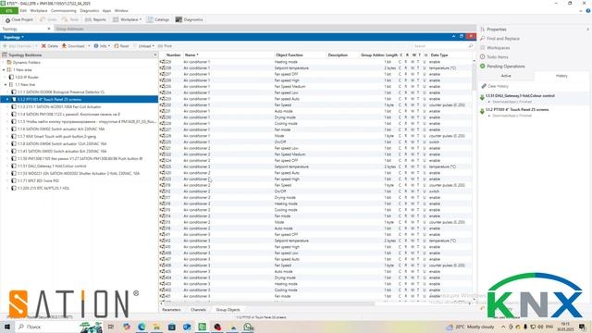Click the Dynamic Folders tree item
Image resolution: width=592 pixels, height=333 pixels.
[27, 63]
